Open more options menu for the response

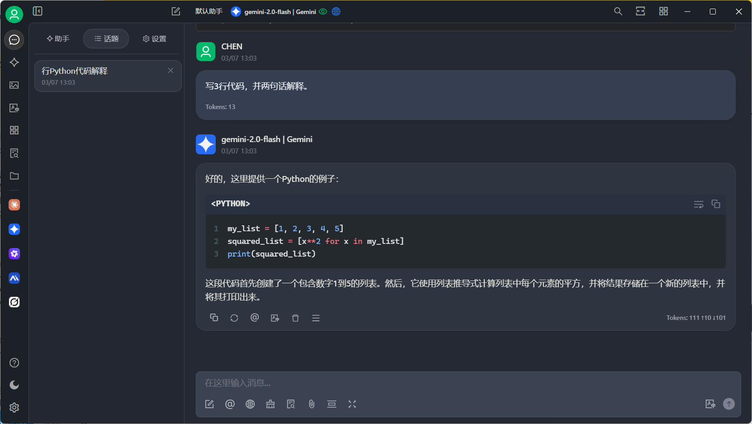click(x=316, y=318)
